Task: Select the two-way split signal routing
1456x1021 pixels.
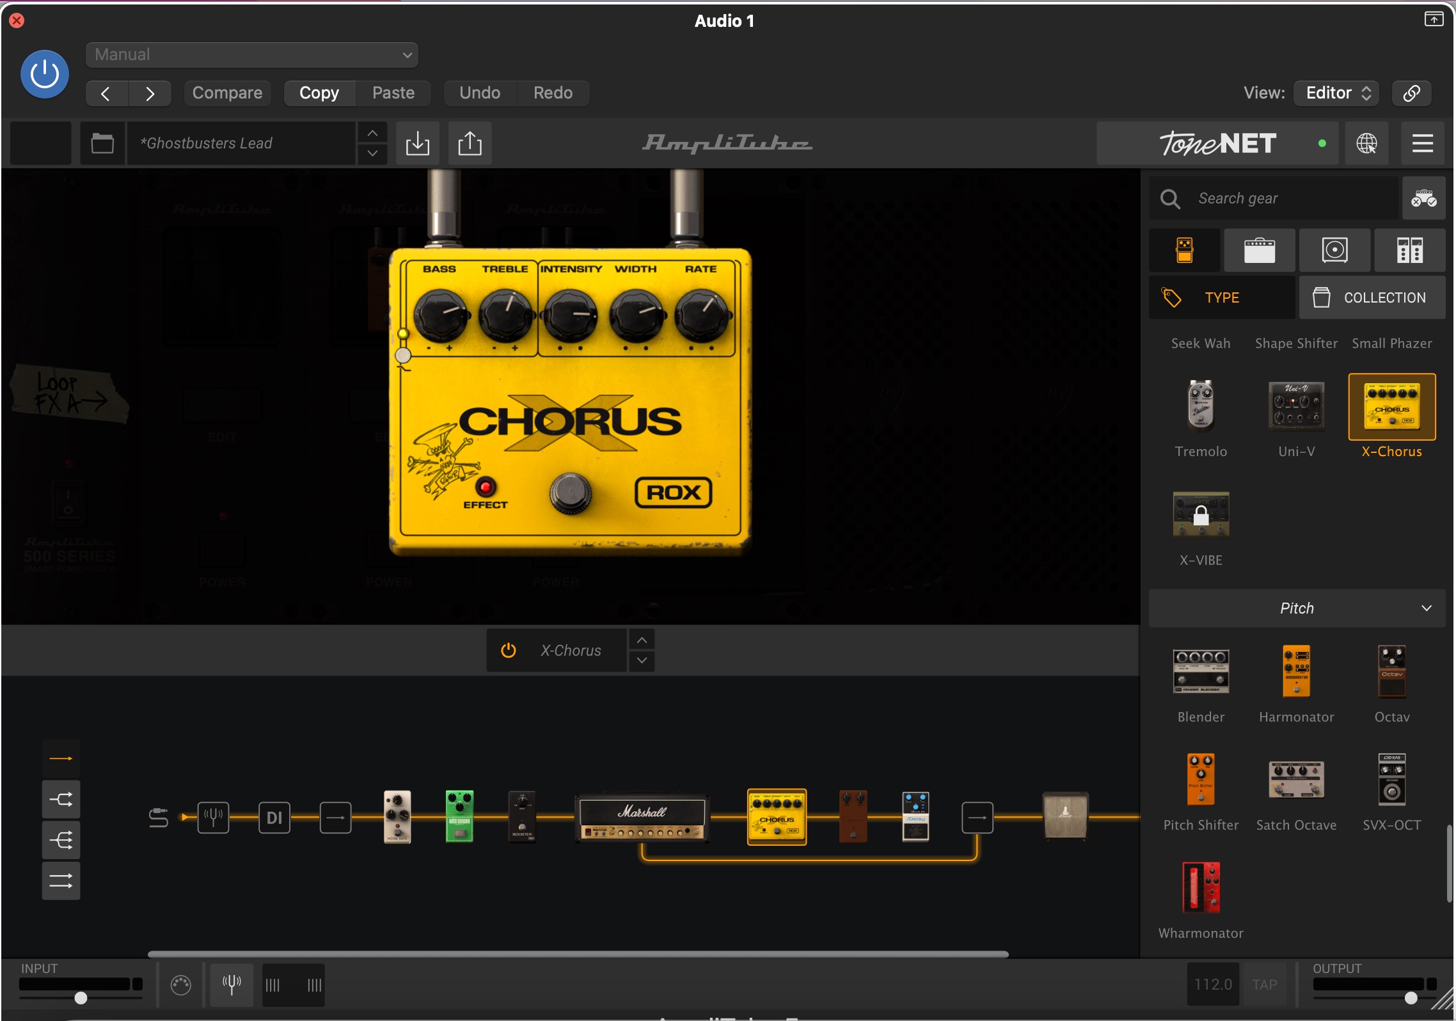Action: pyautogui.click(x=61, y=800)
